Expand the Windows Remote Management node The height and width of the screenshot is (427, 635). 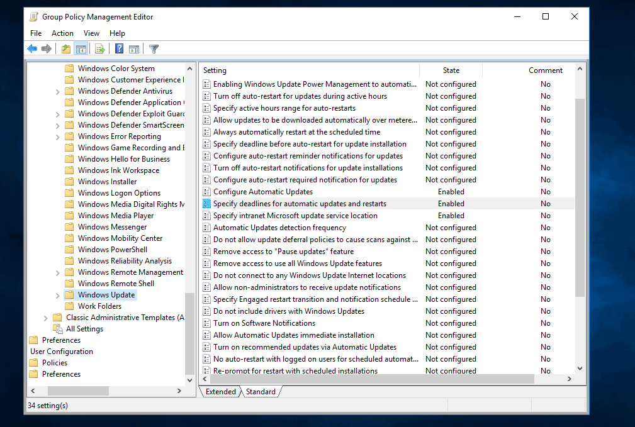pos(57,272)
